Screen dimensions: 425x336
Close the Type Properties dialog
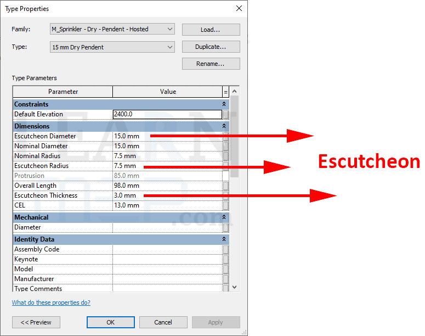(x=239, y=8)
